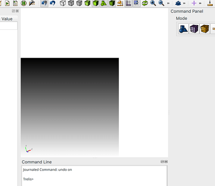Expand toolbar overflow after zoom out icon

[168, 3]
